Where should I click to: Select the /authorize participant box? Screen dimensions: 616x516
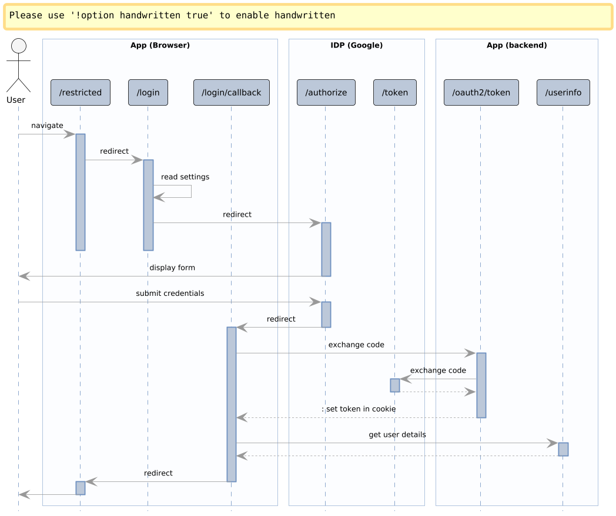(326, 93)
